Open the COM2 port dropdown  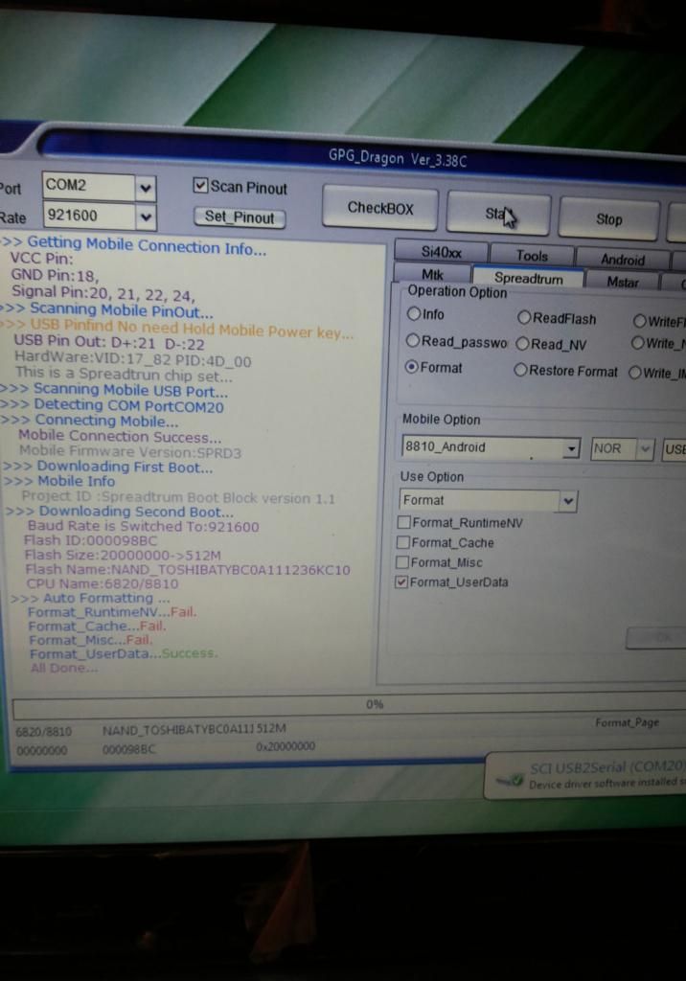coord(146,187)
